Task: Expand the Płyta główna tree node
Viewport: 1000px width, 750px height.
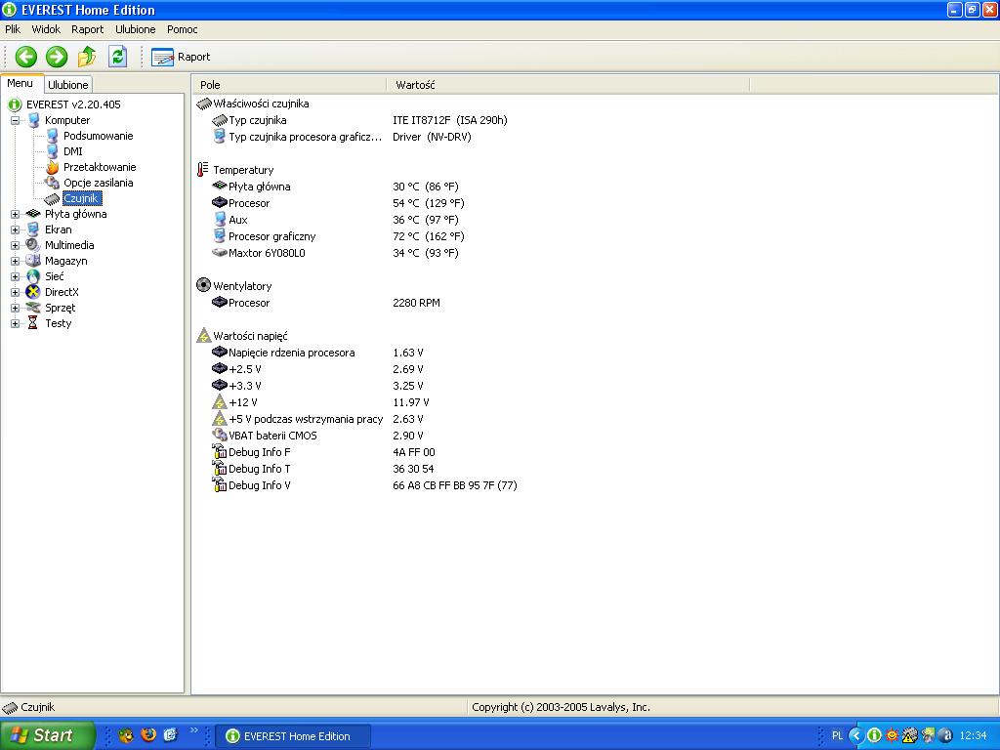Action: click(16, 214)
